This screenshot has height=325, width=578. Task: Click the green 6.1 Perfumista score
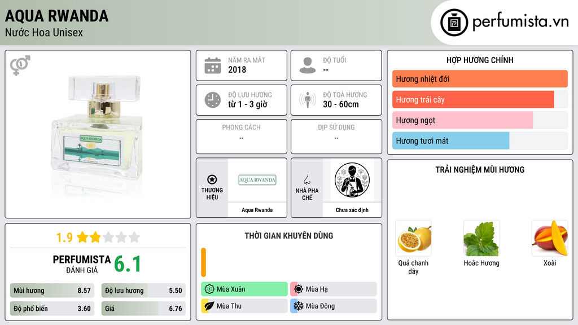tap(128, 264)
